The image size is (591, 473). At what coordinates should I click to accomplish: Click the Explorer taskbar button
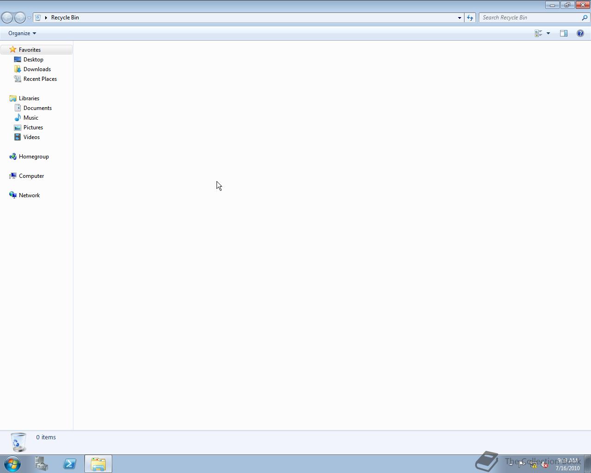[98, 464]
